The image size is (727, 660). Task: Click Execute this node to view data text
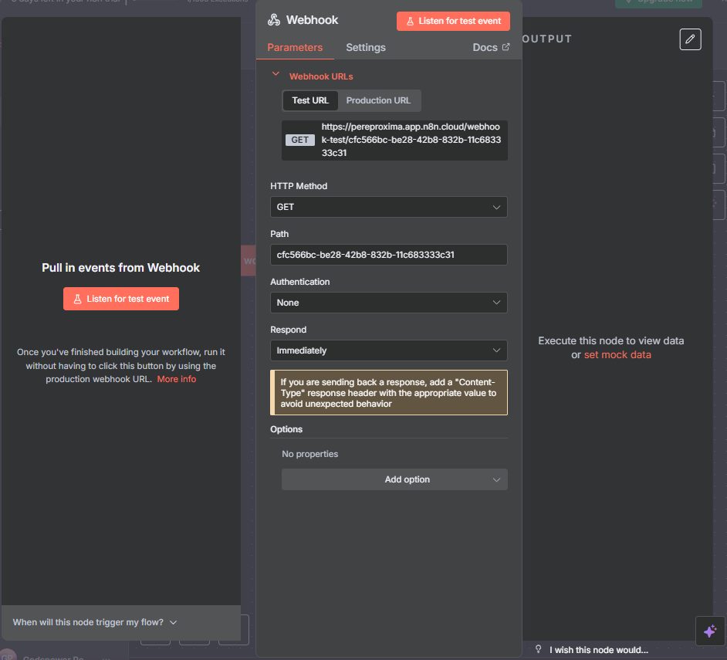click(x=611, y=341)
